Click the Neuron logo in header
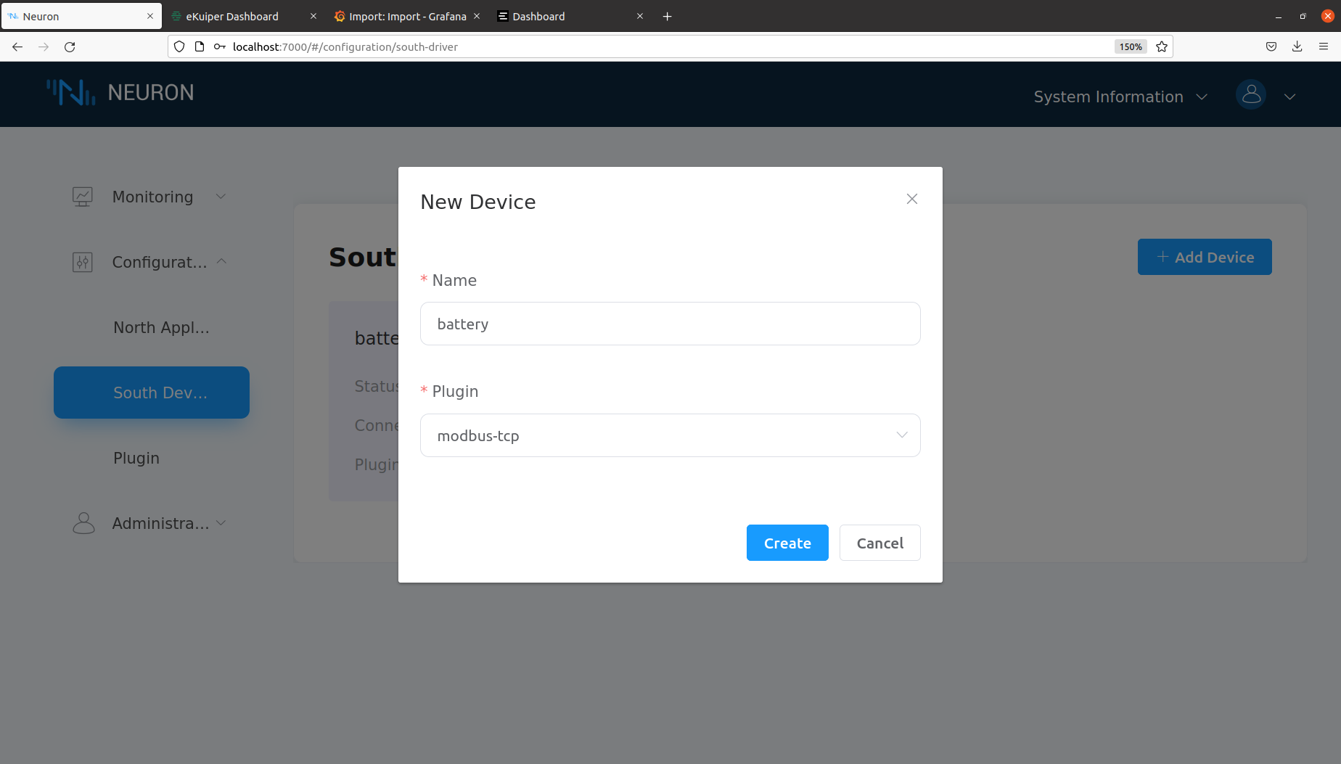 120,93
